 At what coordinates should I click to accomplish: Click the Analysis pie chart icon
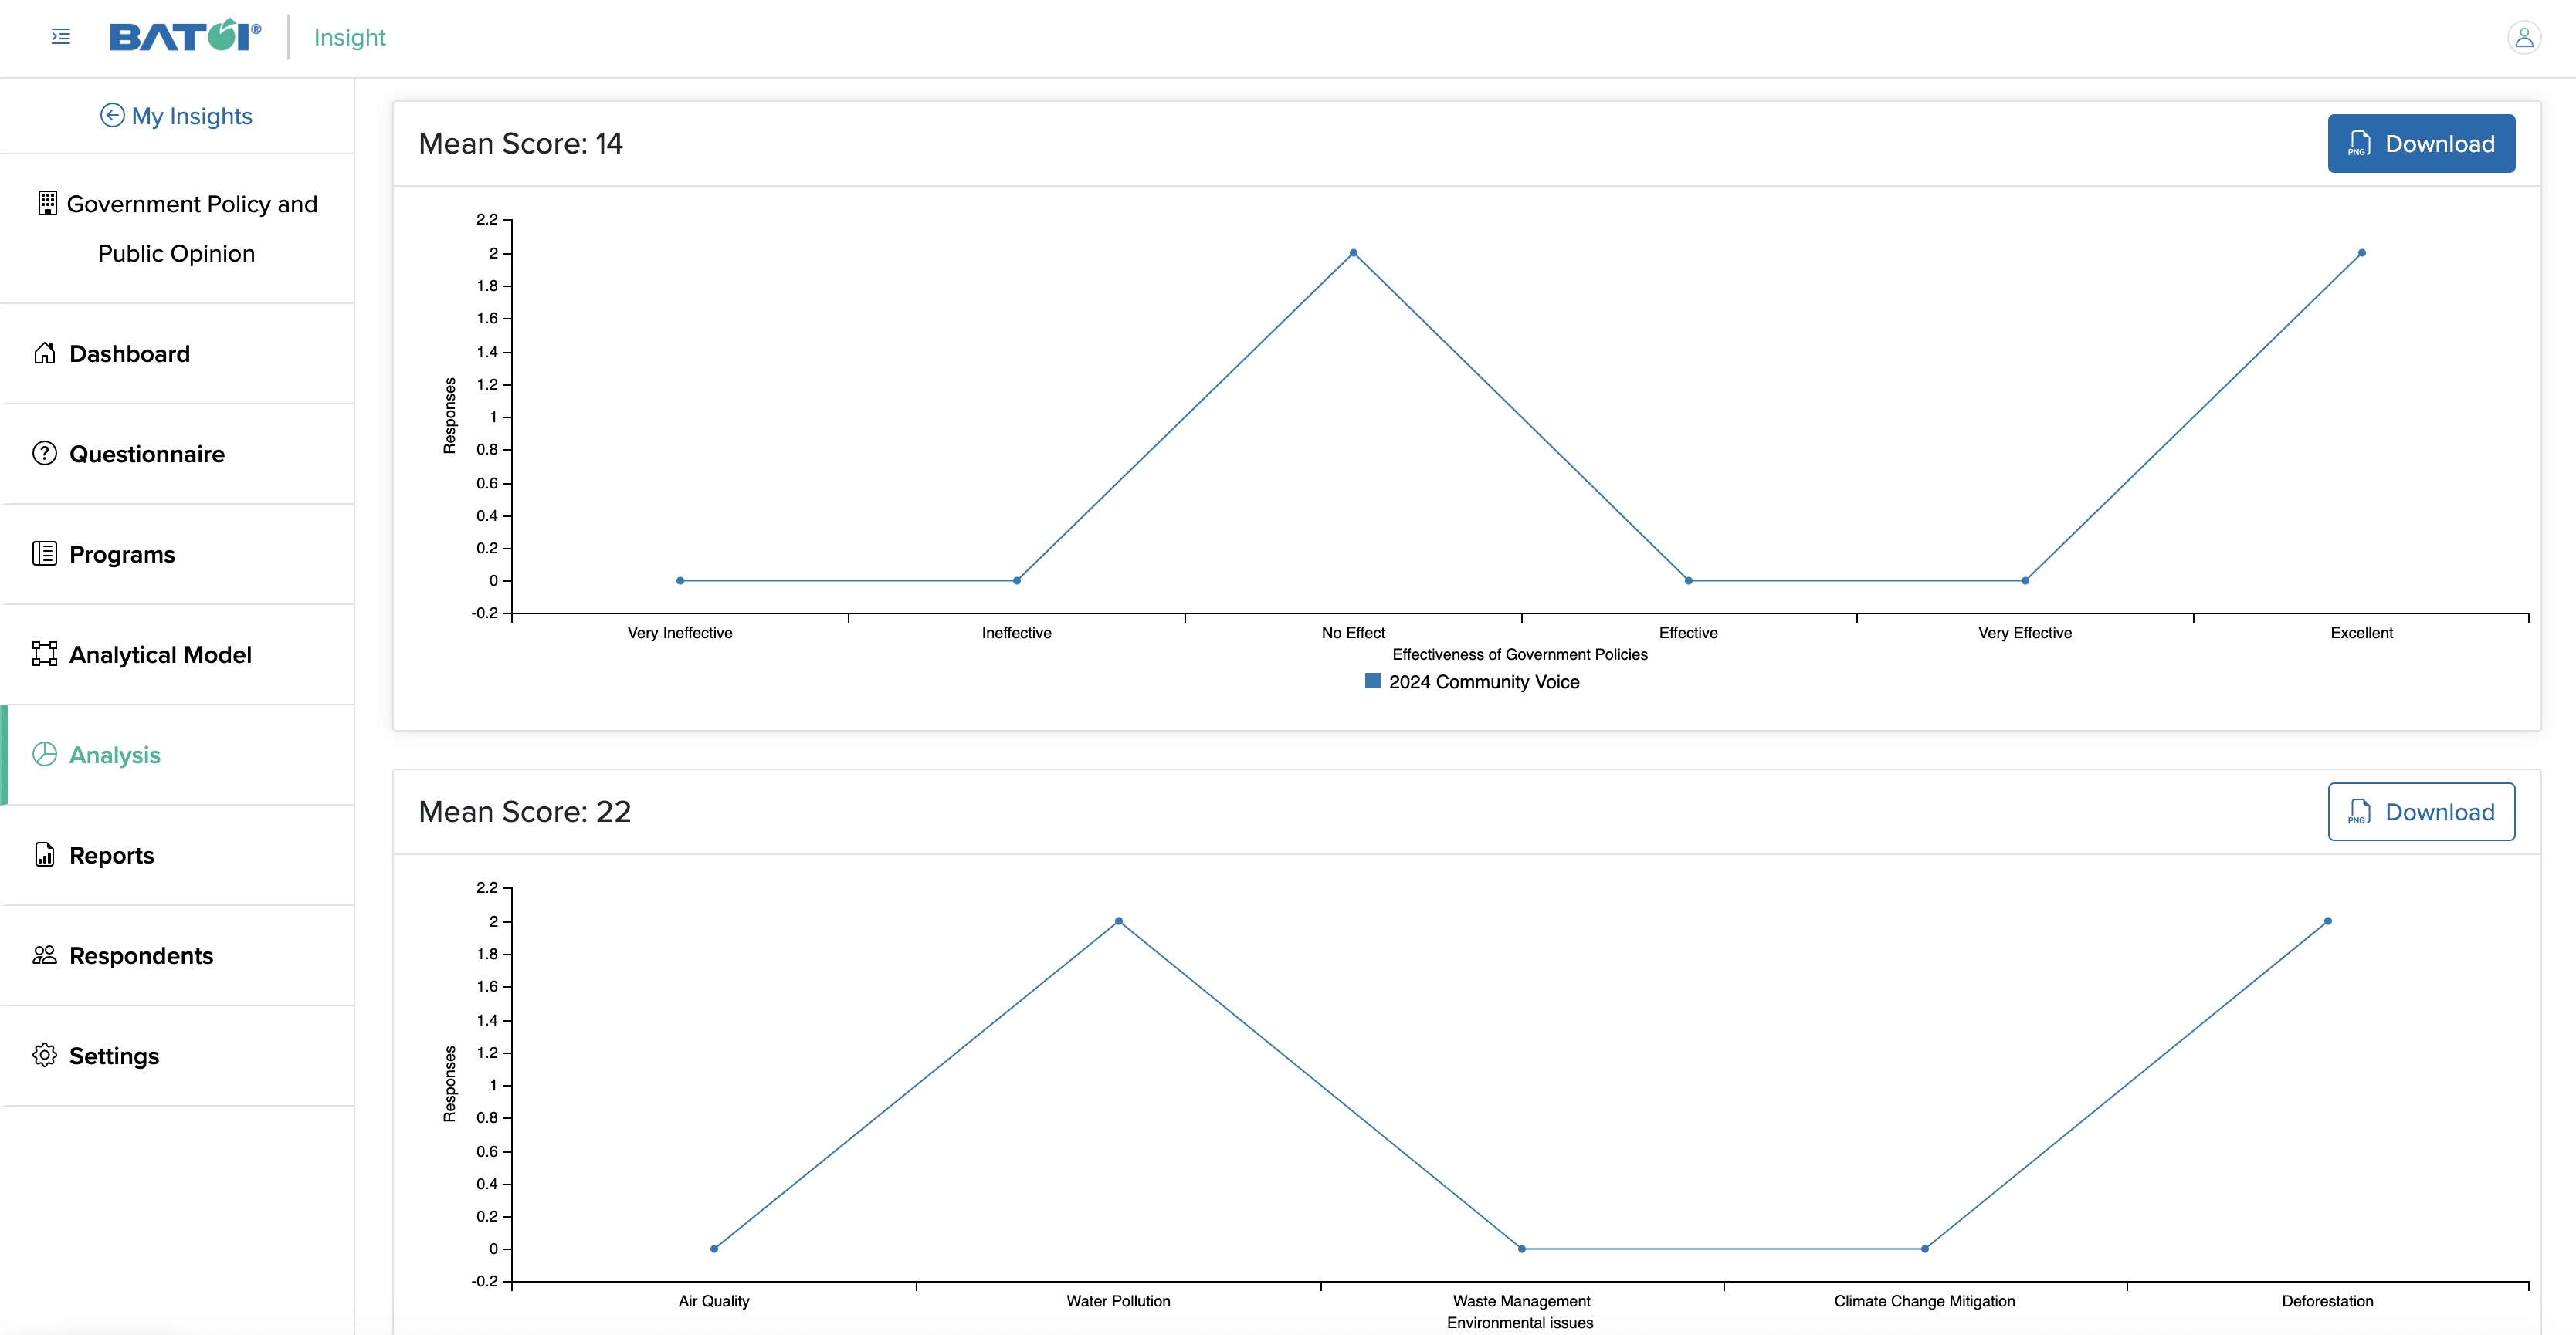45,755
